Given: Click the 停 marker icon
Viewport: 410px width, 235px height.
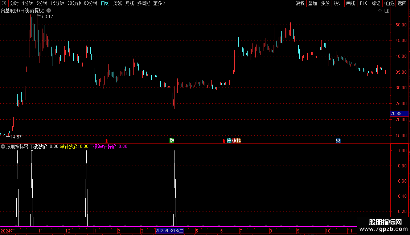Looking at the screenshot, I should tap(229, 140).
